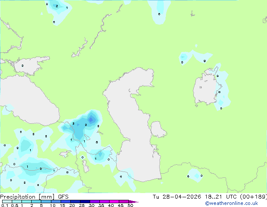Click the legend label '0.5'

tap(15, 205)
